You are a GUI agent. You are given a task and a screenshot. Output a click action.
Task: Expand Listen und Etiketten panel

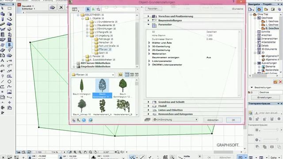(148, 110)
